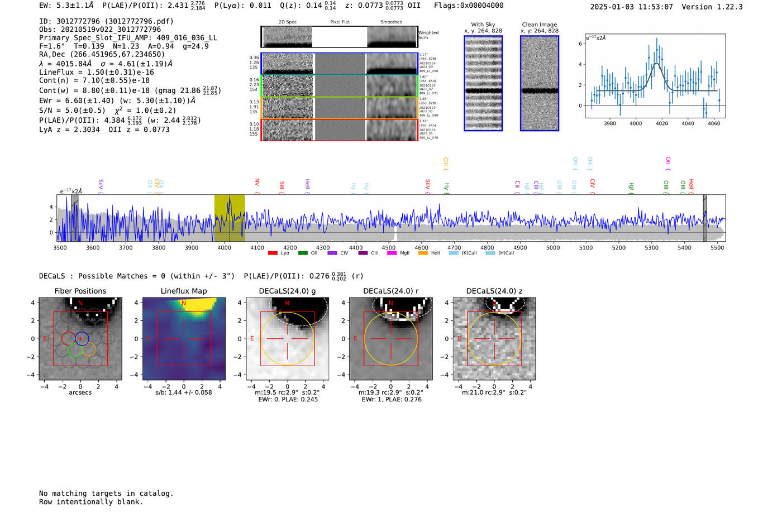Screen dimensions: 782x532
Task: Select the blue-bordered 2D spectrum row
Action: pos(340,64)
